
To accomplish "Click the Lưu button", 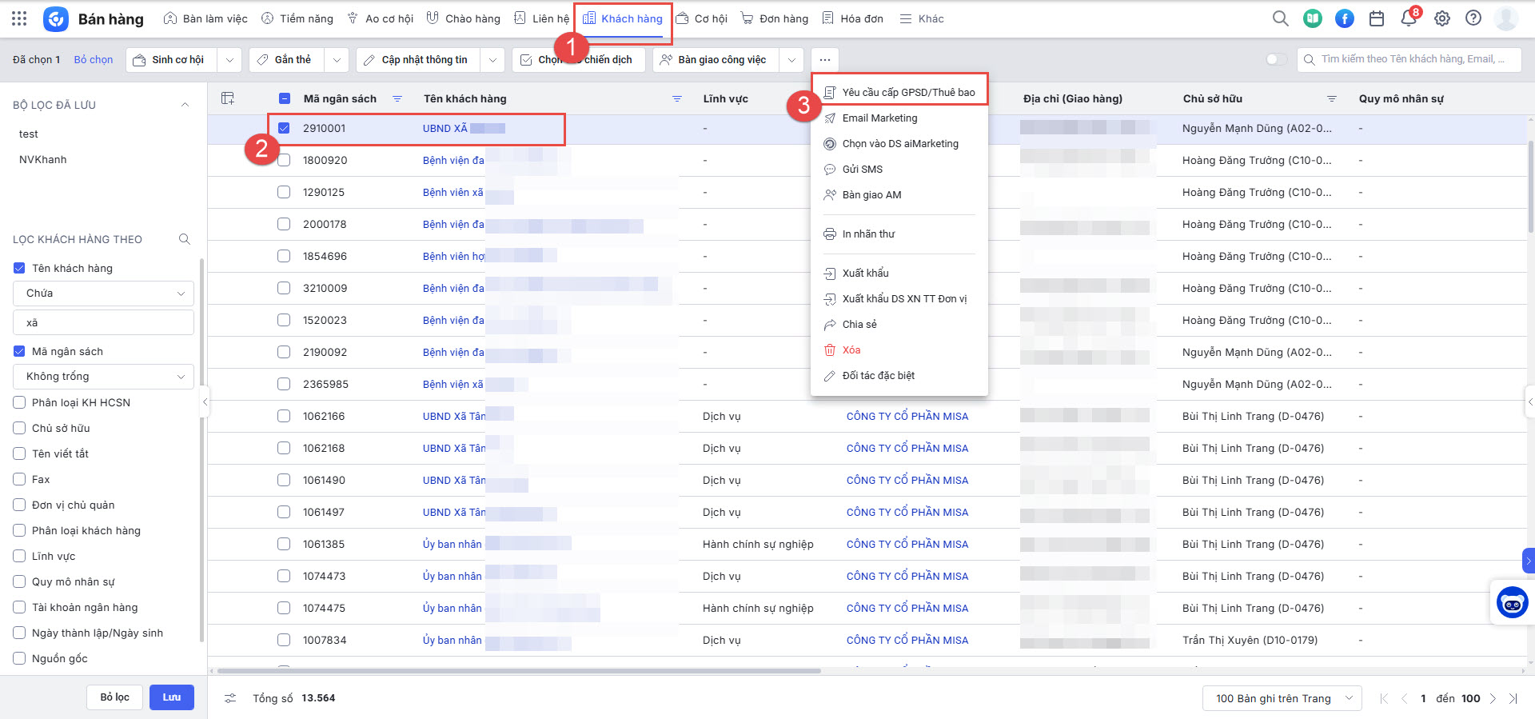I will (x=172, y=697).
